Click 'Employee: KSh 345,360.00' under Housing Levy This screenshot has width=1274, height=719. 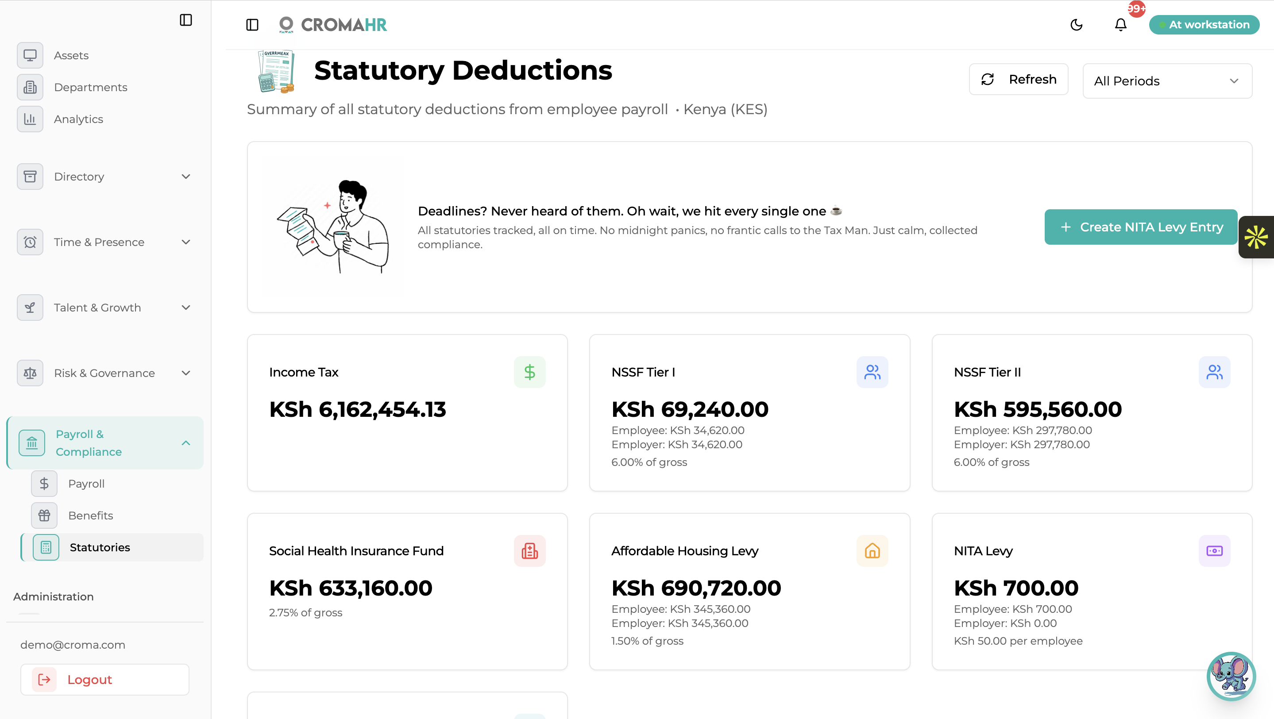coord(680,609)
